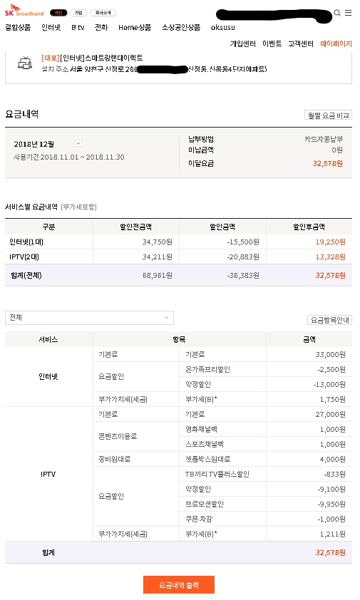The image size is (360, 600).
Task: Click the 요금항목안내 button
Action: point(330,320)
